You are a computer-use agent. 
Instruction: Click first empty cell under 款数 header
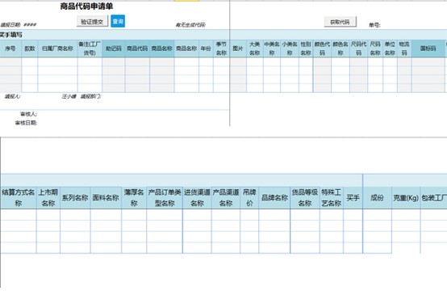click(x=30, y=62)
